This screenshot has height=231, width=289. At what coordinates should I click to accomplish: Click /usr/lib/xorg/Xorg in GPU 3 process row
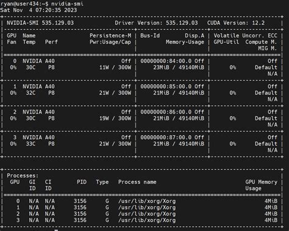tap(147, 220)
